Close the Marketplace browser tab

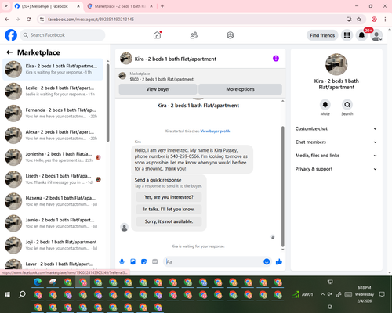point(151,6)
